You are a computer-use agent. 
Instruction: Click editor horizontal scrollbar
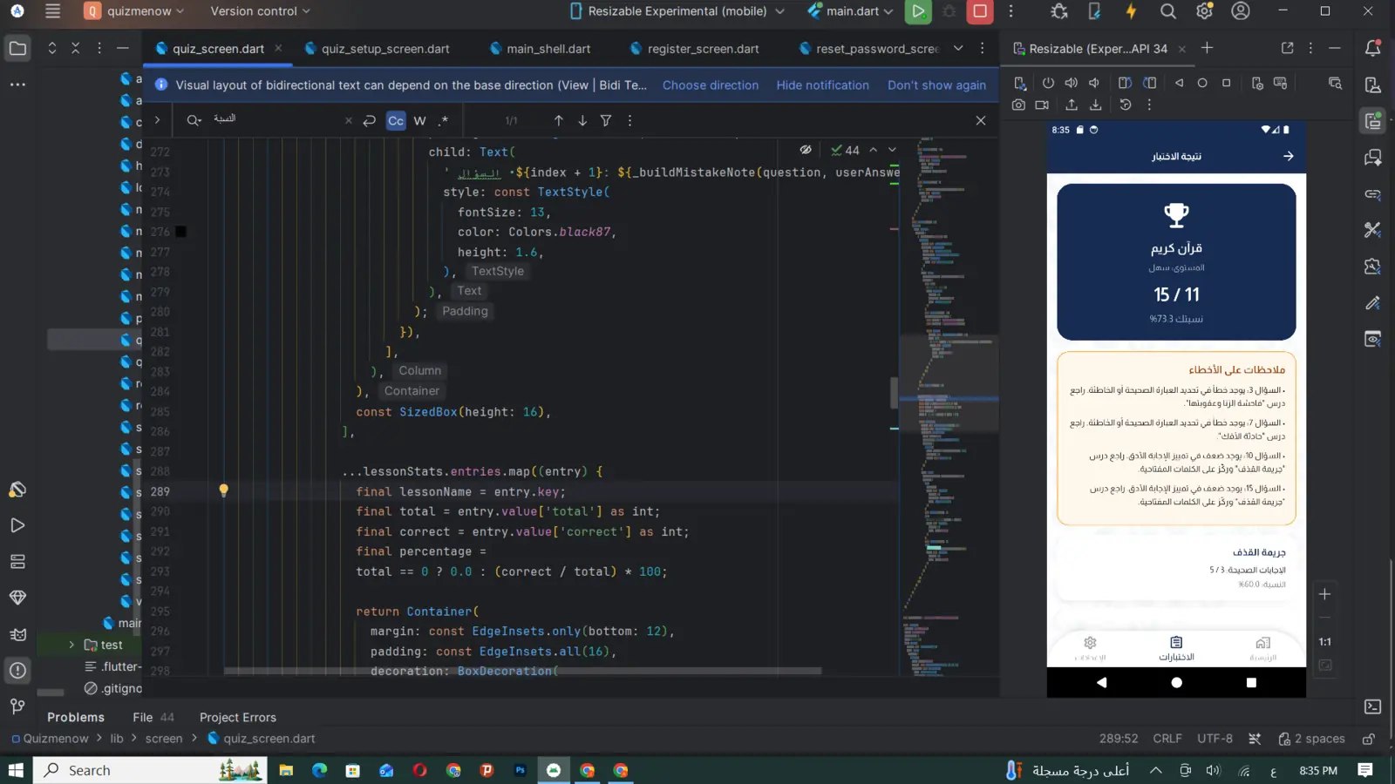click(521, 671)
